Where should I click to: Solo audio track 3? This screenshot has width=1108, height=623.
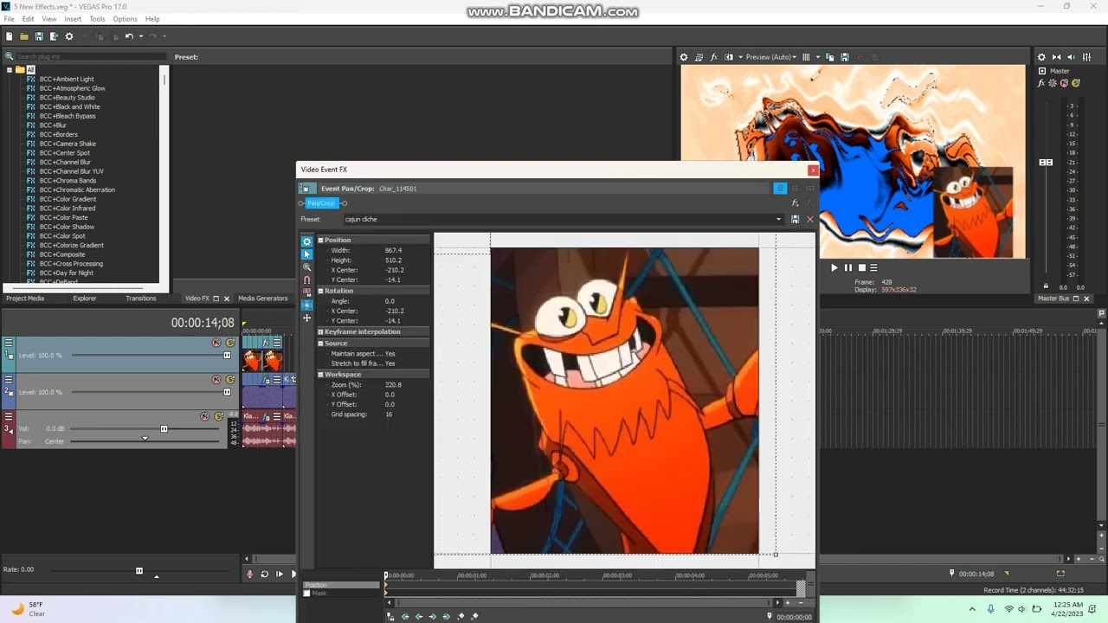point(218,416)
